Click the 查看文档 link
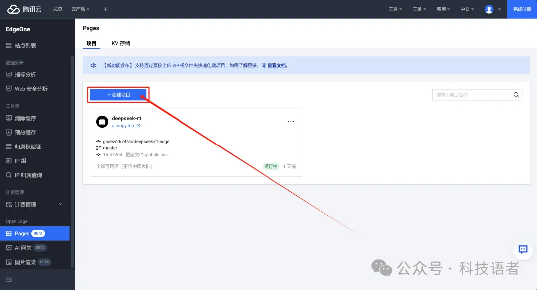 [x=276, y=66]
